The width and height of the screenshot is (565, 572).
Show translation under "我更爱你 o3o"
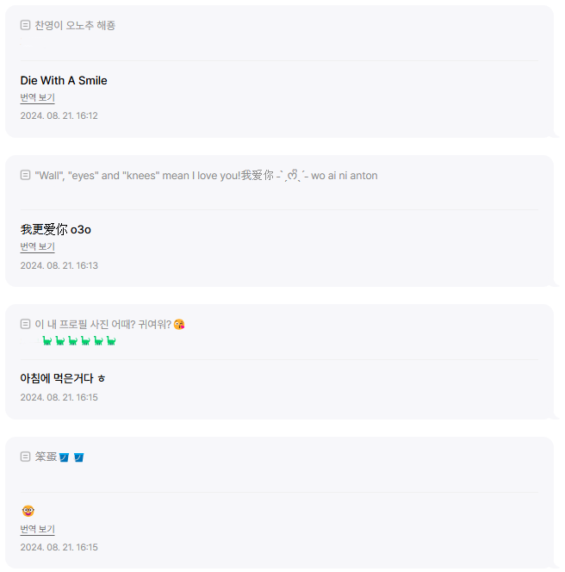pyautogui.click(x=37, y=247)
